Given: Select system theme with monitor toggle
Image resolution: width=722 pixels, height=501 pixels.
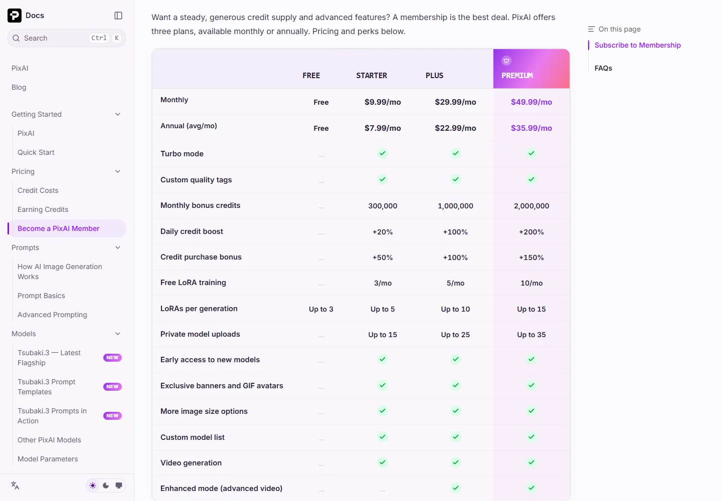Looking at the screenshot, I should pyautogui.click(x=119, y=485).
